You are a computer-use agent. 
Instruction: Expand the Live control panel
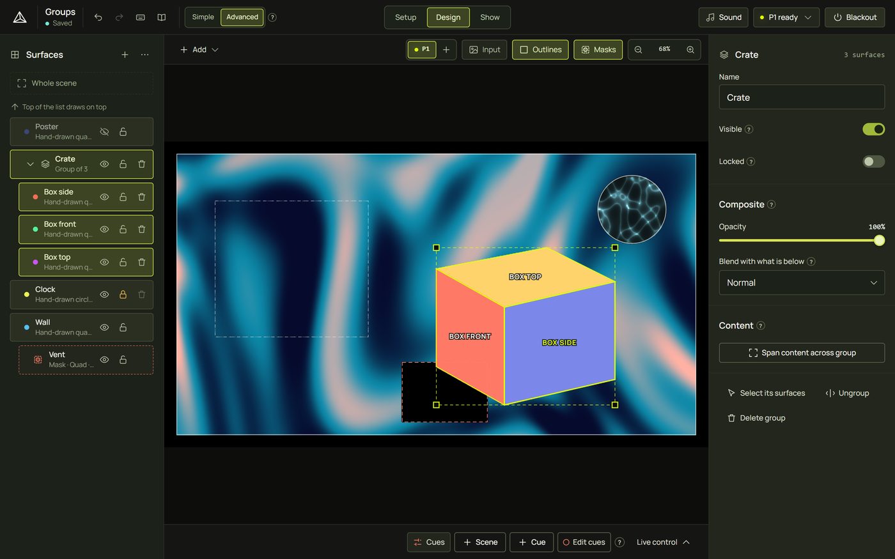(664, 542)
